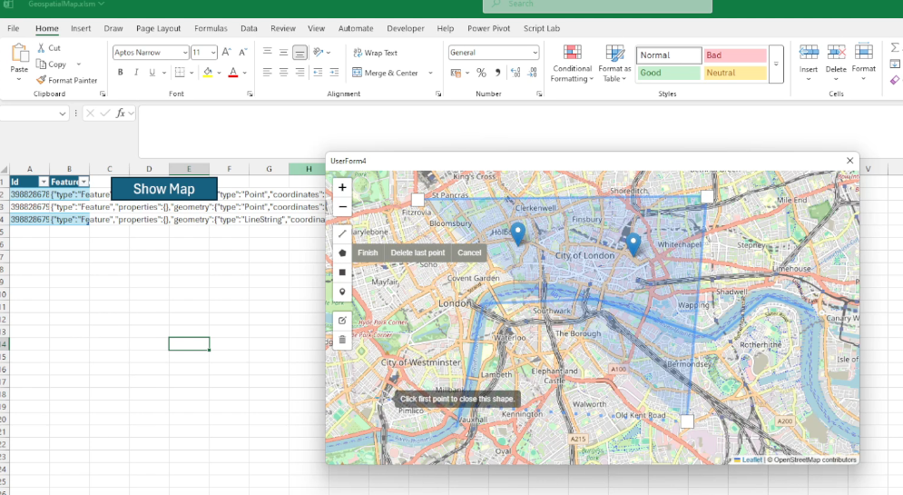This screenshot has height=495, width=903.
Task: Select the Normal cell style
Action: (669, 55)
